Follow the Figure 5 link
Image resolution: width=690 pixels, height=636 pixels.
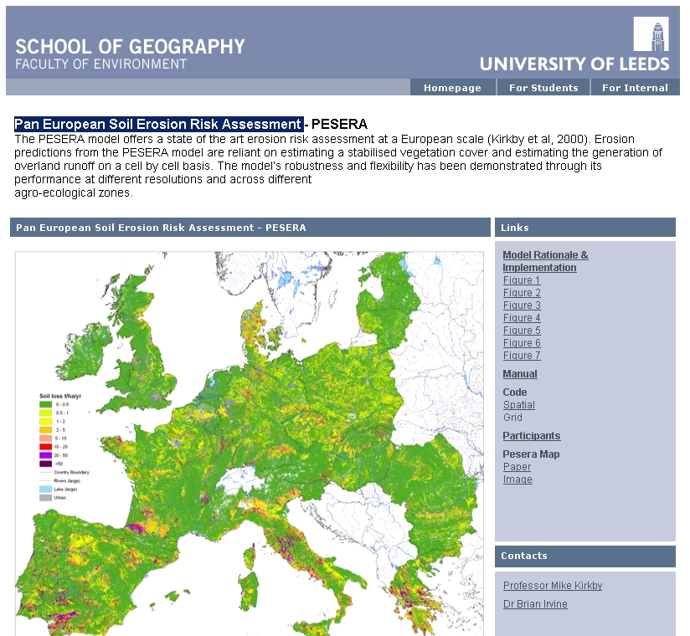522,331
